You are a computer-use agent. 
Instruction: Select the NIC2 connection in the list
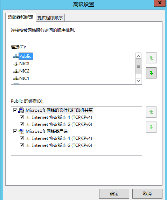point(24,71)
